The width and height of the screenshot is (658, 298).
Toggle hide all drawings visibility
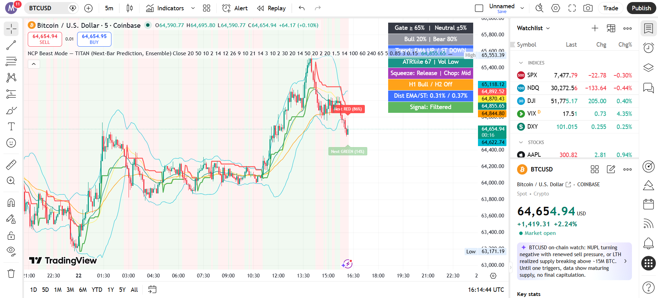tap(11, 252)
